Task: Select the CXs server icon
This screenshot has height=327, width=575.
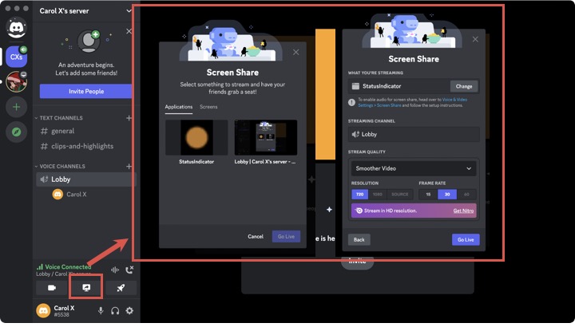Action: [x=17, y=57]
